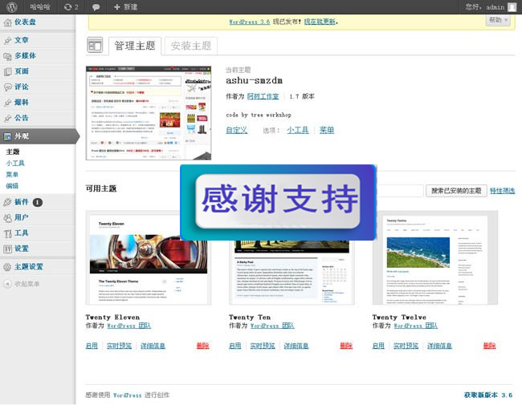The image size is (522, 405).
Task: Click the 设置 settings icon
Action: coord(7,249)
